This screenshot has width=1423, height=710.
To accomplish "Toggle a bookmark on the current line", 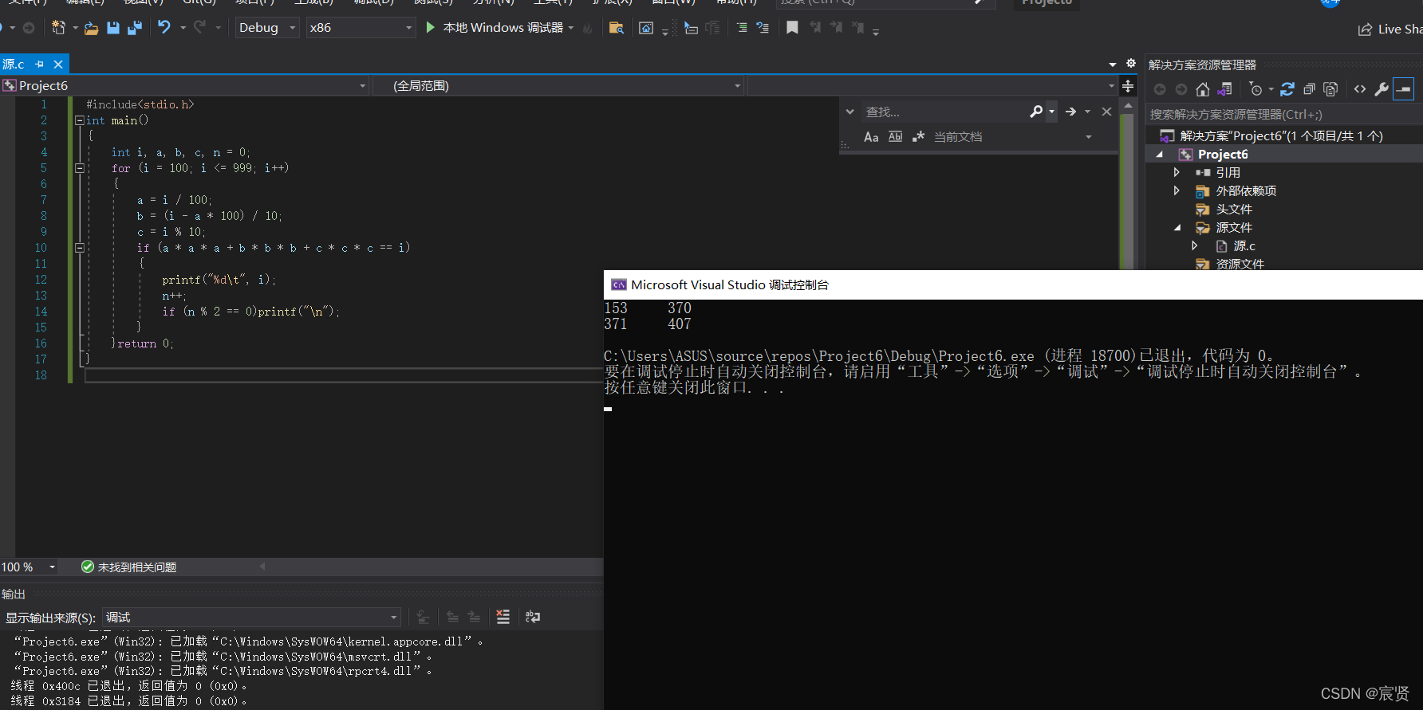I will (792, 28).
